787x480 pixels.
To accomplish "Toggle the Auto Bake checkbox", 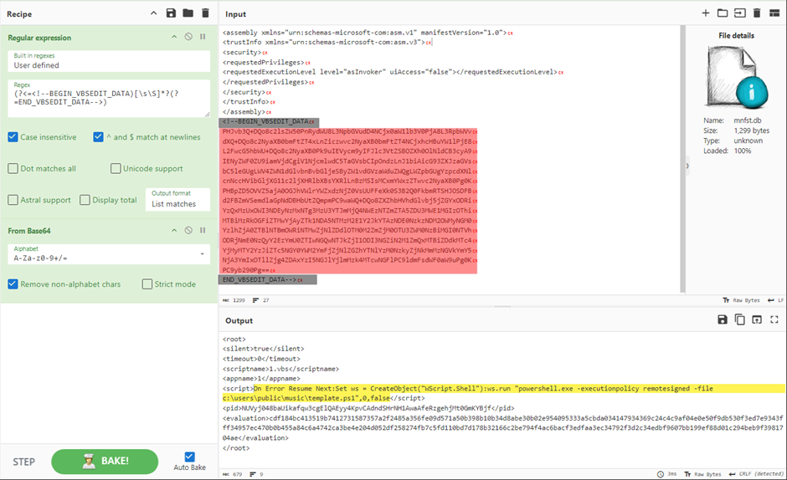I will (189, 457).
